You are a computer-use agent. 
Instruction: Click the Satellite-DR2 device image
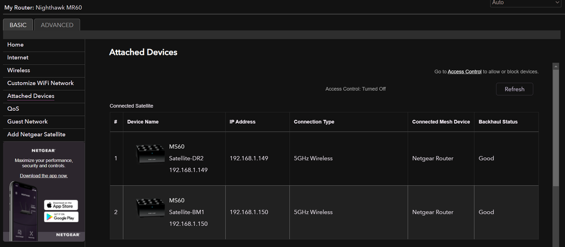tap(150, 154)
